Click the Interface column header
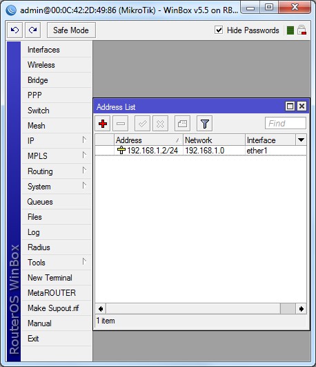The image size is (316, 367). [270, 140]
